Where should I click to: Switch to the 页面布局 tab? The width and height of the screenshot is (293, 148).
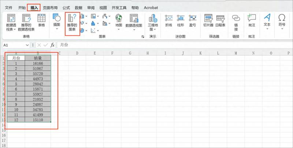coord(50,8)
